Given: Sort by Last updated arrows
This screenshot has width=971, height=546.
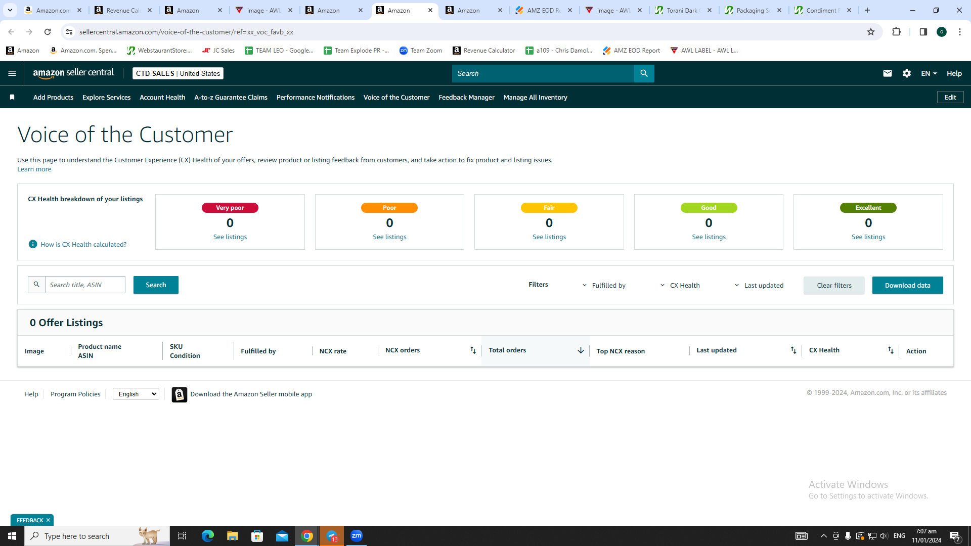Looking at the screenshot, I should (793, 350).
